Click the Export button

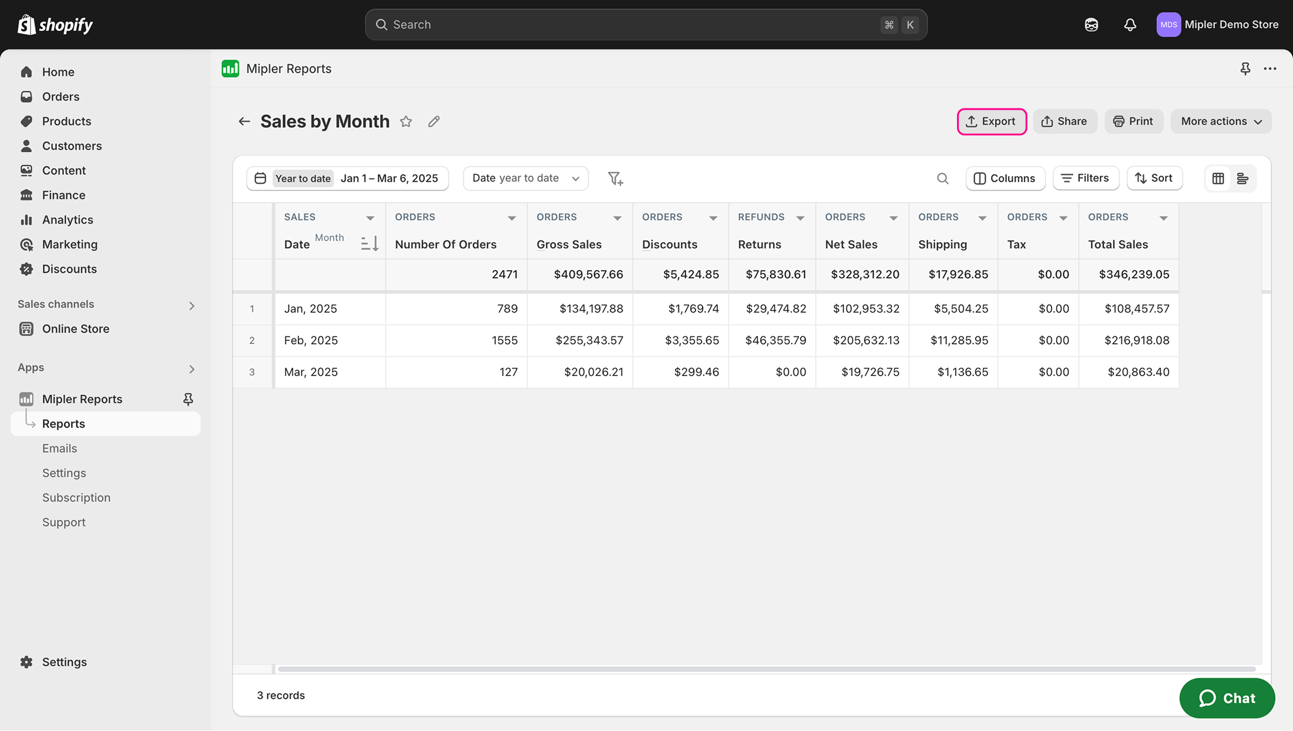coord(991,121)
